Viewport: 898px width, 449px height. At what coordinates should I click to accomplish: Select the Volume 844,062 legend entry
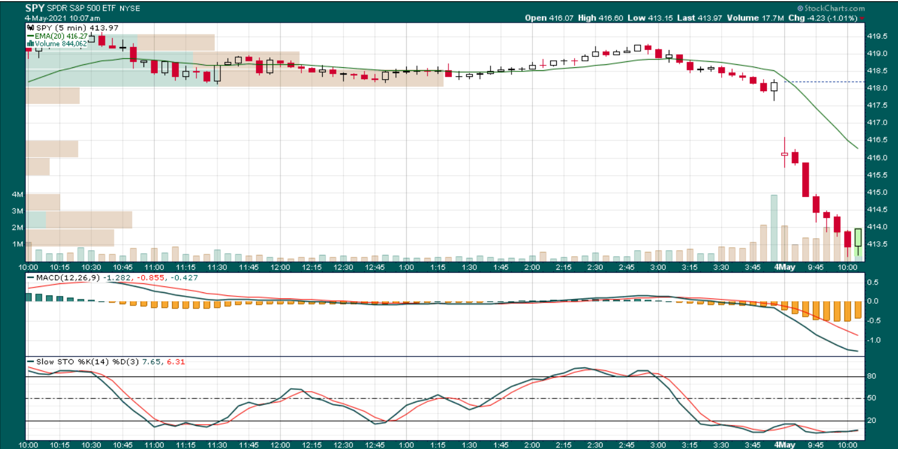click(x=57, y=43)
